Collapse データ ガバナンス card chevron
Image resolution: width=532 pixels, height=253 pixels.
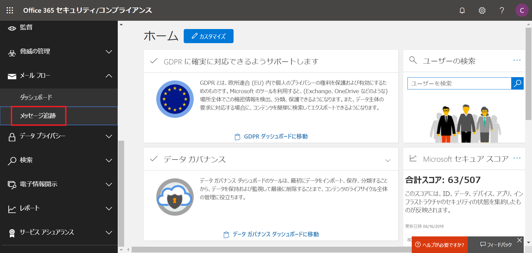tap(388, 160)
